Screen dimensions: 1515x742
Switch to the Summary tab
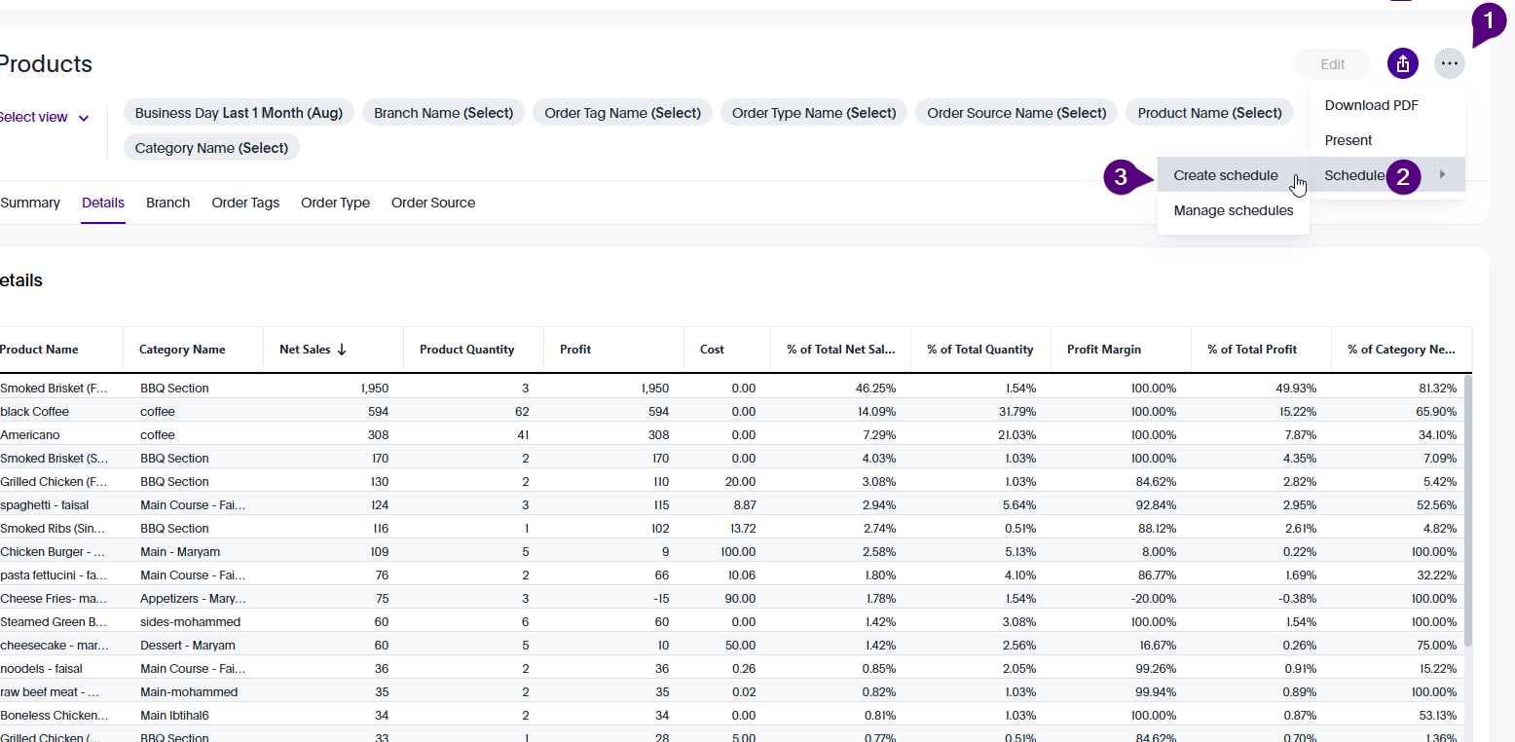30,203
